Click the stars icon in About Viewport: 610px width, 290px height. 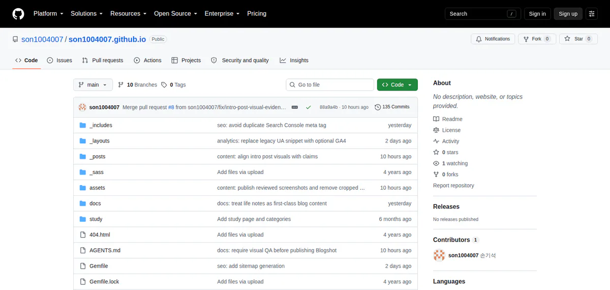click(x=436, y=153)
